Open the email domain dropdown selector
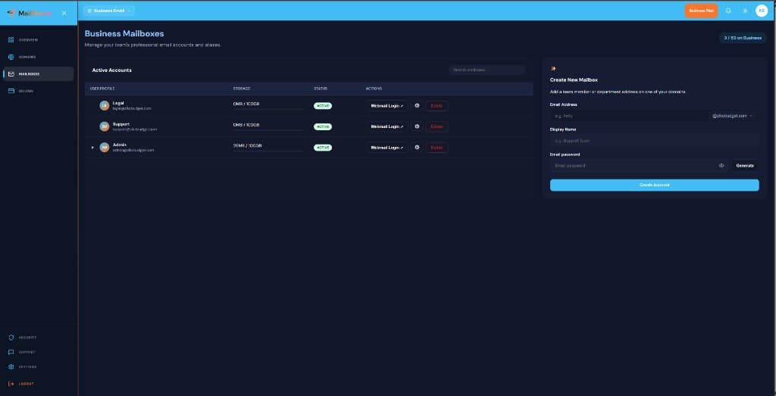The height and width of the screenshot is (396, 776). click(733, 116)
